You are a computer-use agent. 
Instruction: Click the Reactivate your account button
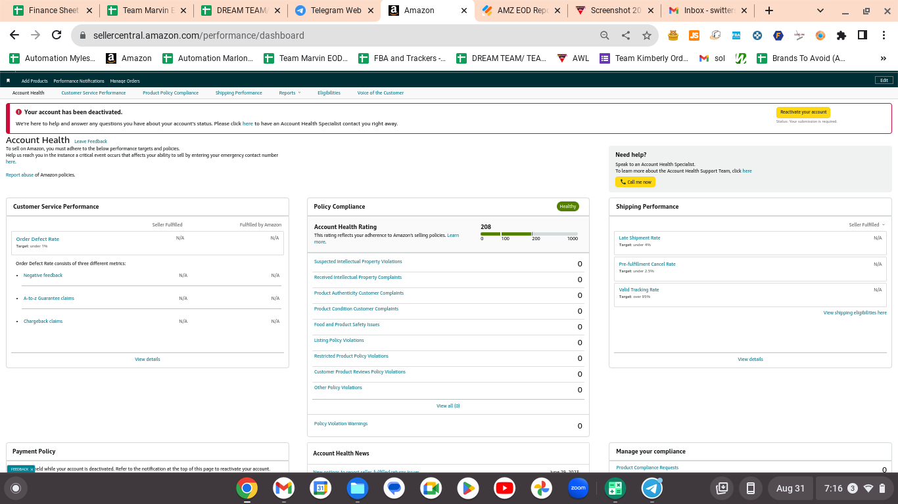(x=803, y=112)
